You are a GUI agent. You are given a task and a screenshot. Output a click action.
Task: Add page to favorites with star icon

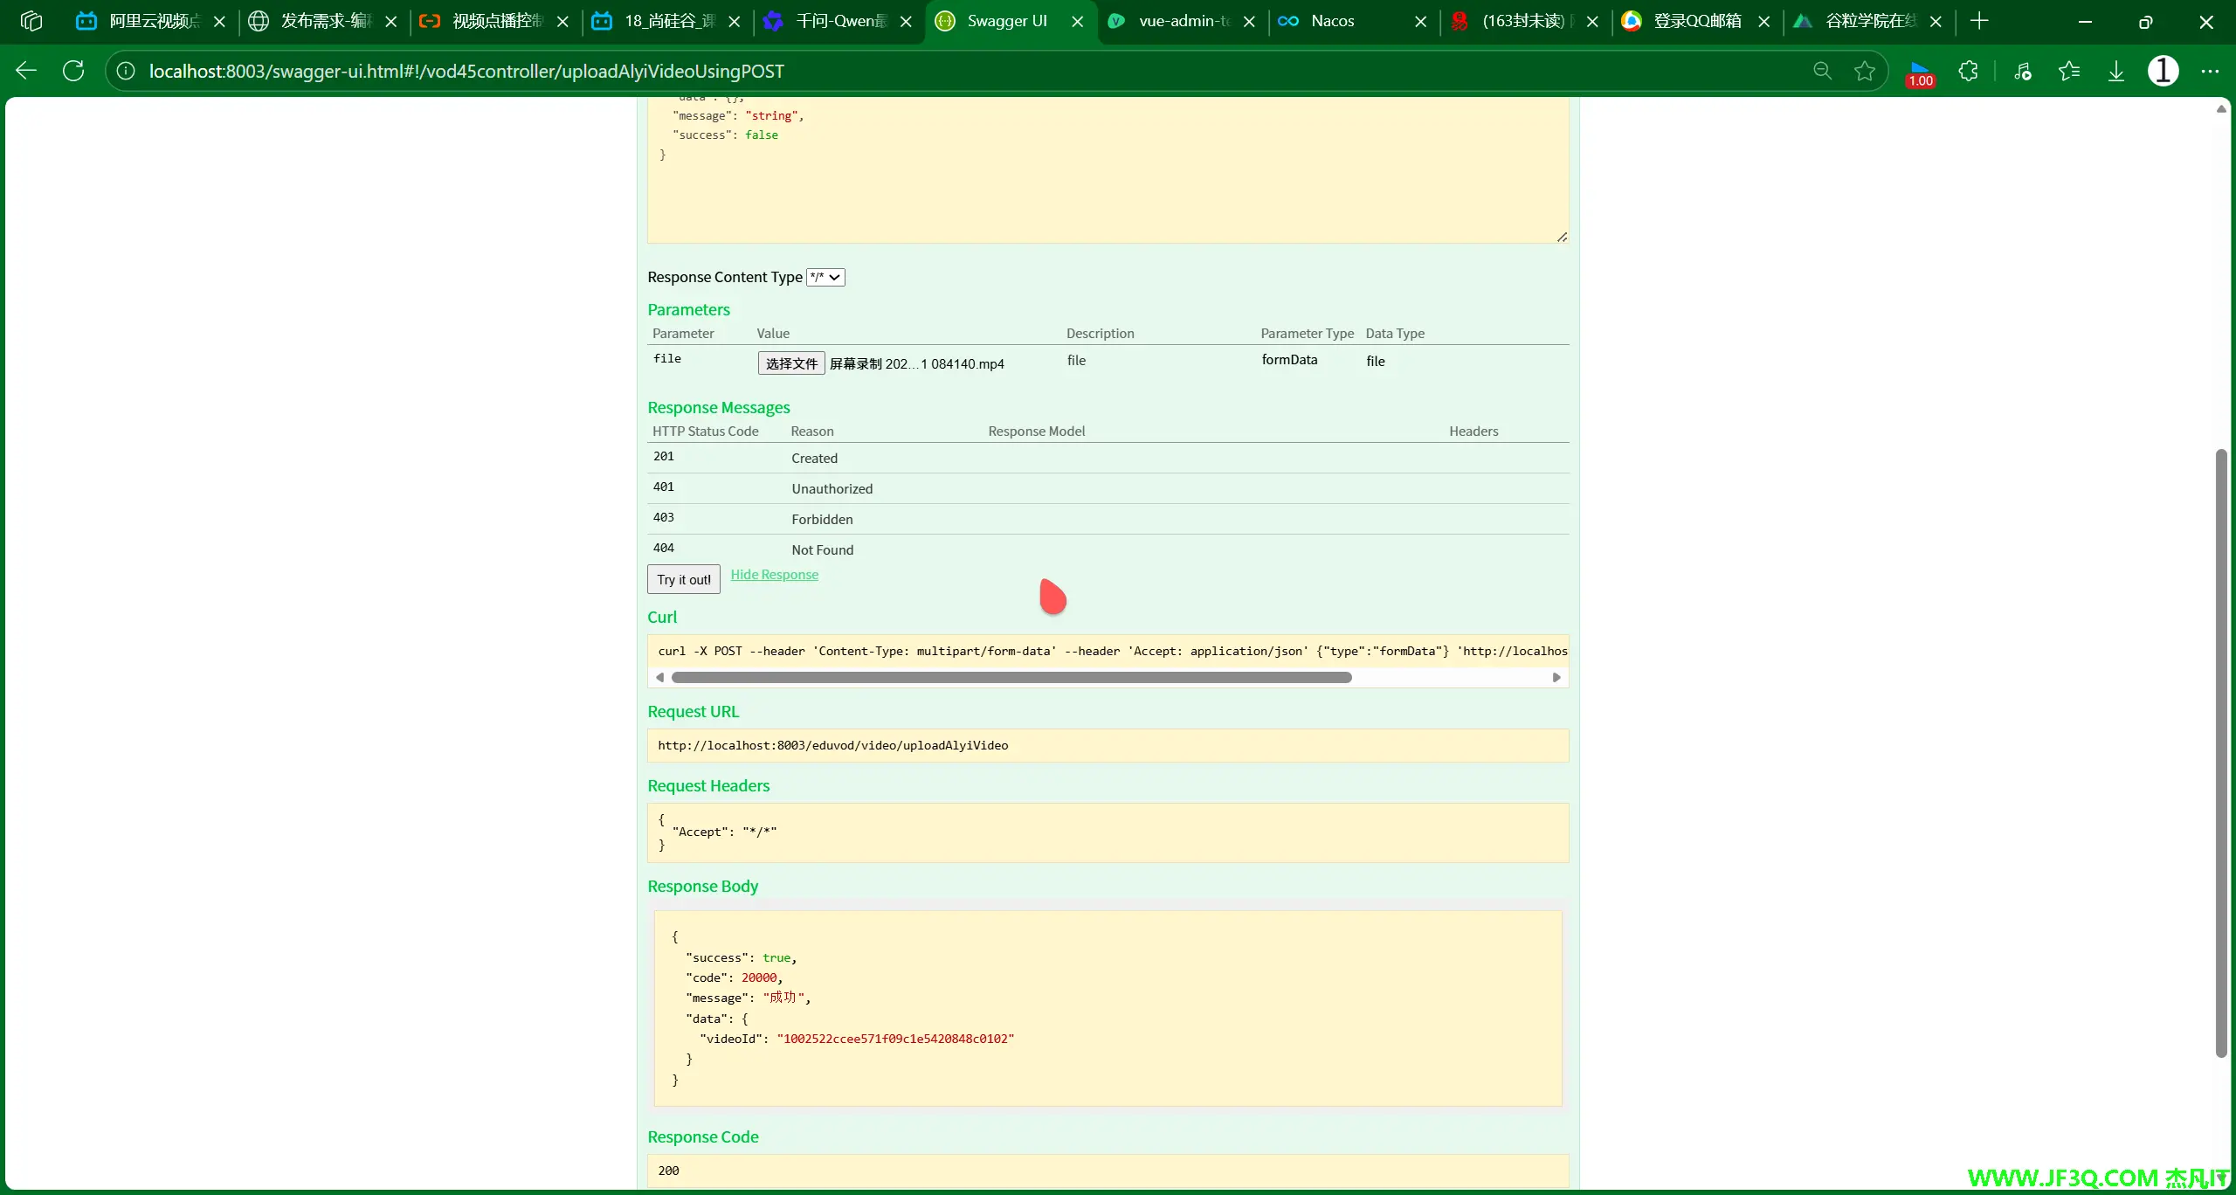click(x=1865, y=71)
